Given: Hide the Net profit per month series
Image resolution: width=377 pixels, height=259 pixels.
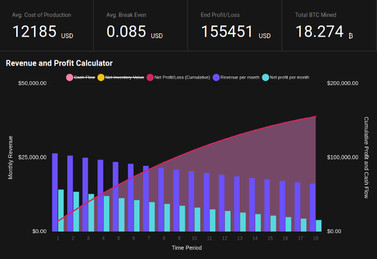Looking at the screenshot, I should 285,78.
